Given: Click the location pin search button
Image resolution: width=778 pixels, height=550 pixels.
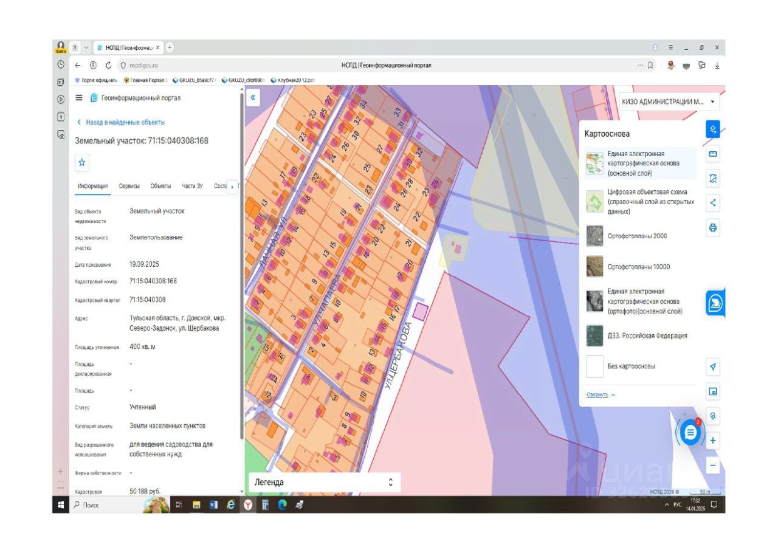Looking at the screenshot, I should (713, 416).
